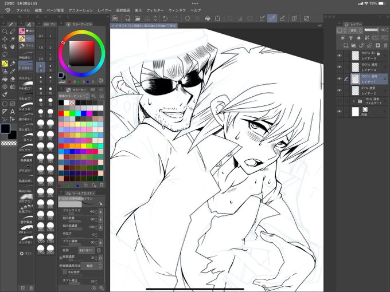Create a new layer folder
Viewport: 390px width, 292px height.
353,45
